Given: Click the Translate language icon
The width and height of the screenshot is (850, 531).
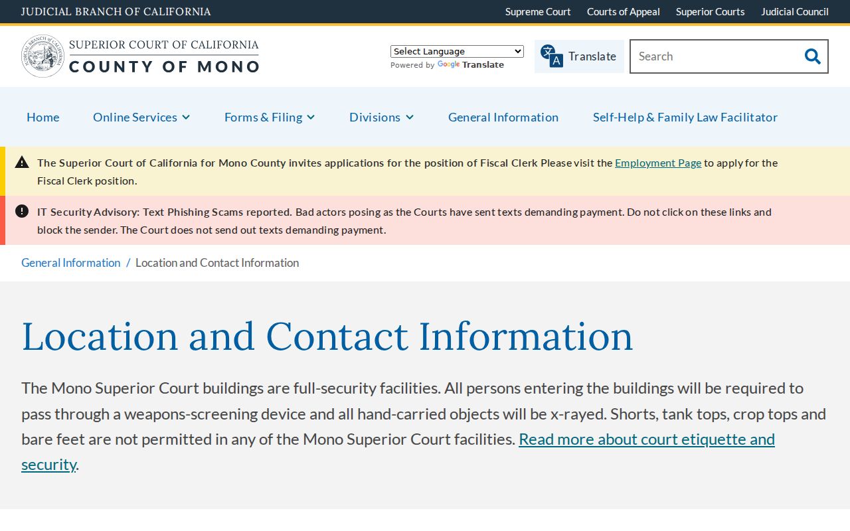Looking at the screenshot, I should tap(552, 56).
